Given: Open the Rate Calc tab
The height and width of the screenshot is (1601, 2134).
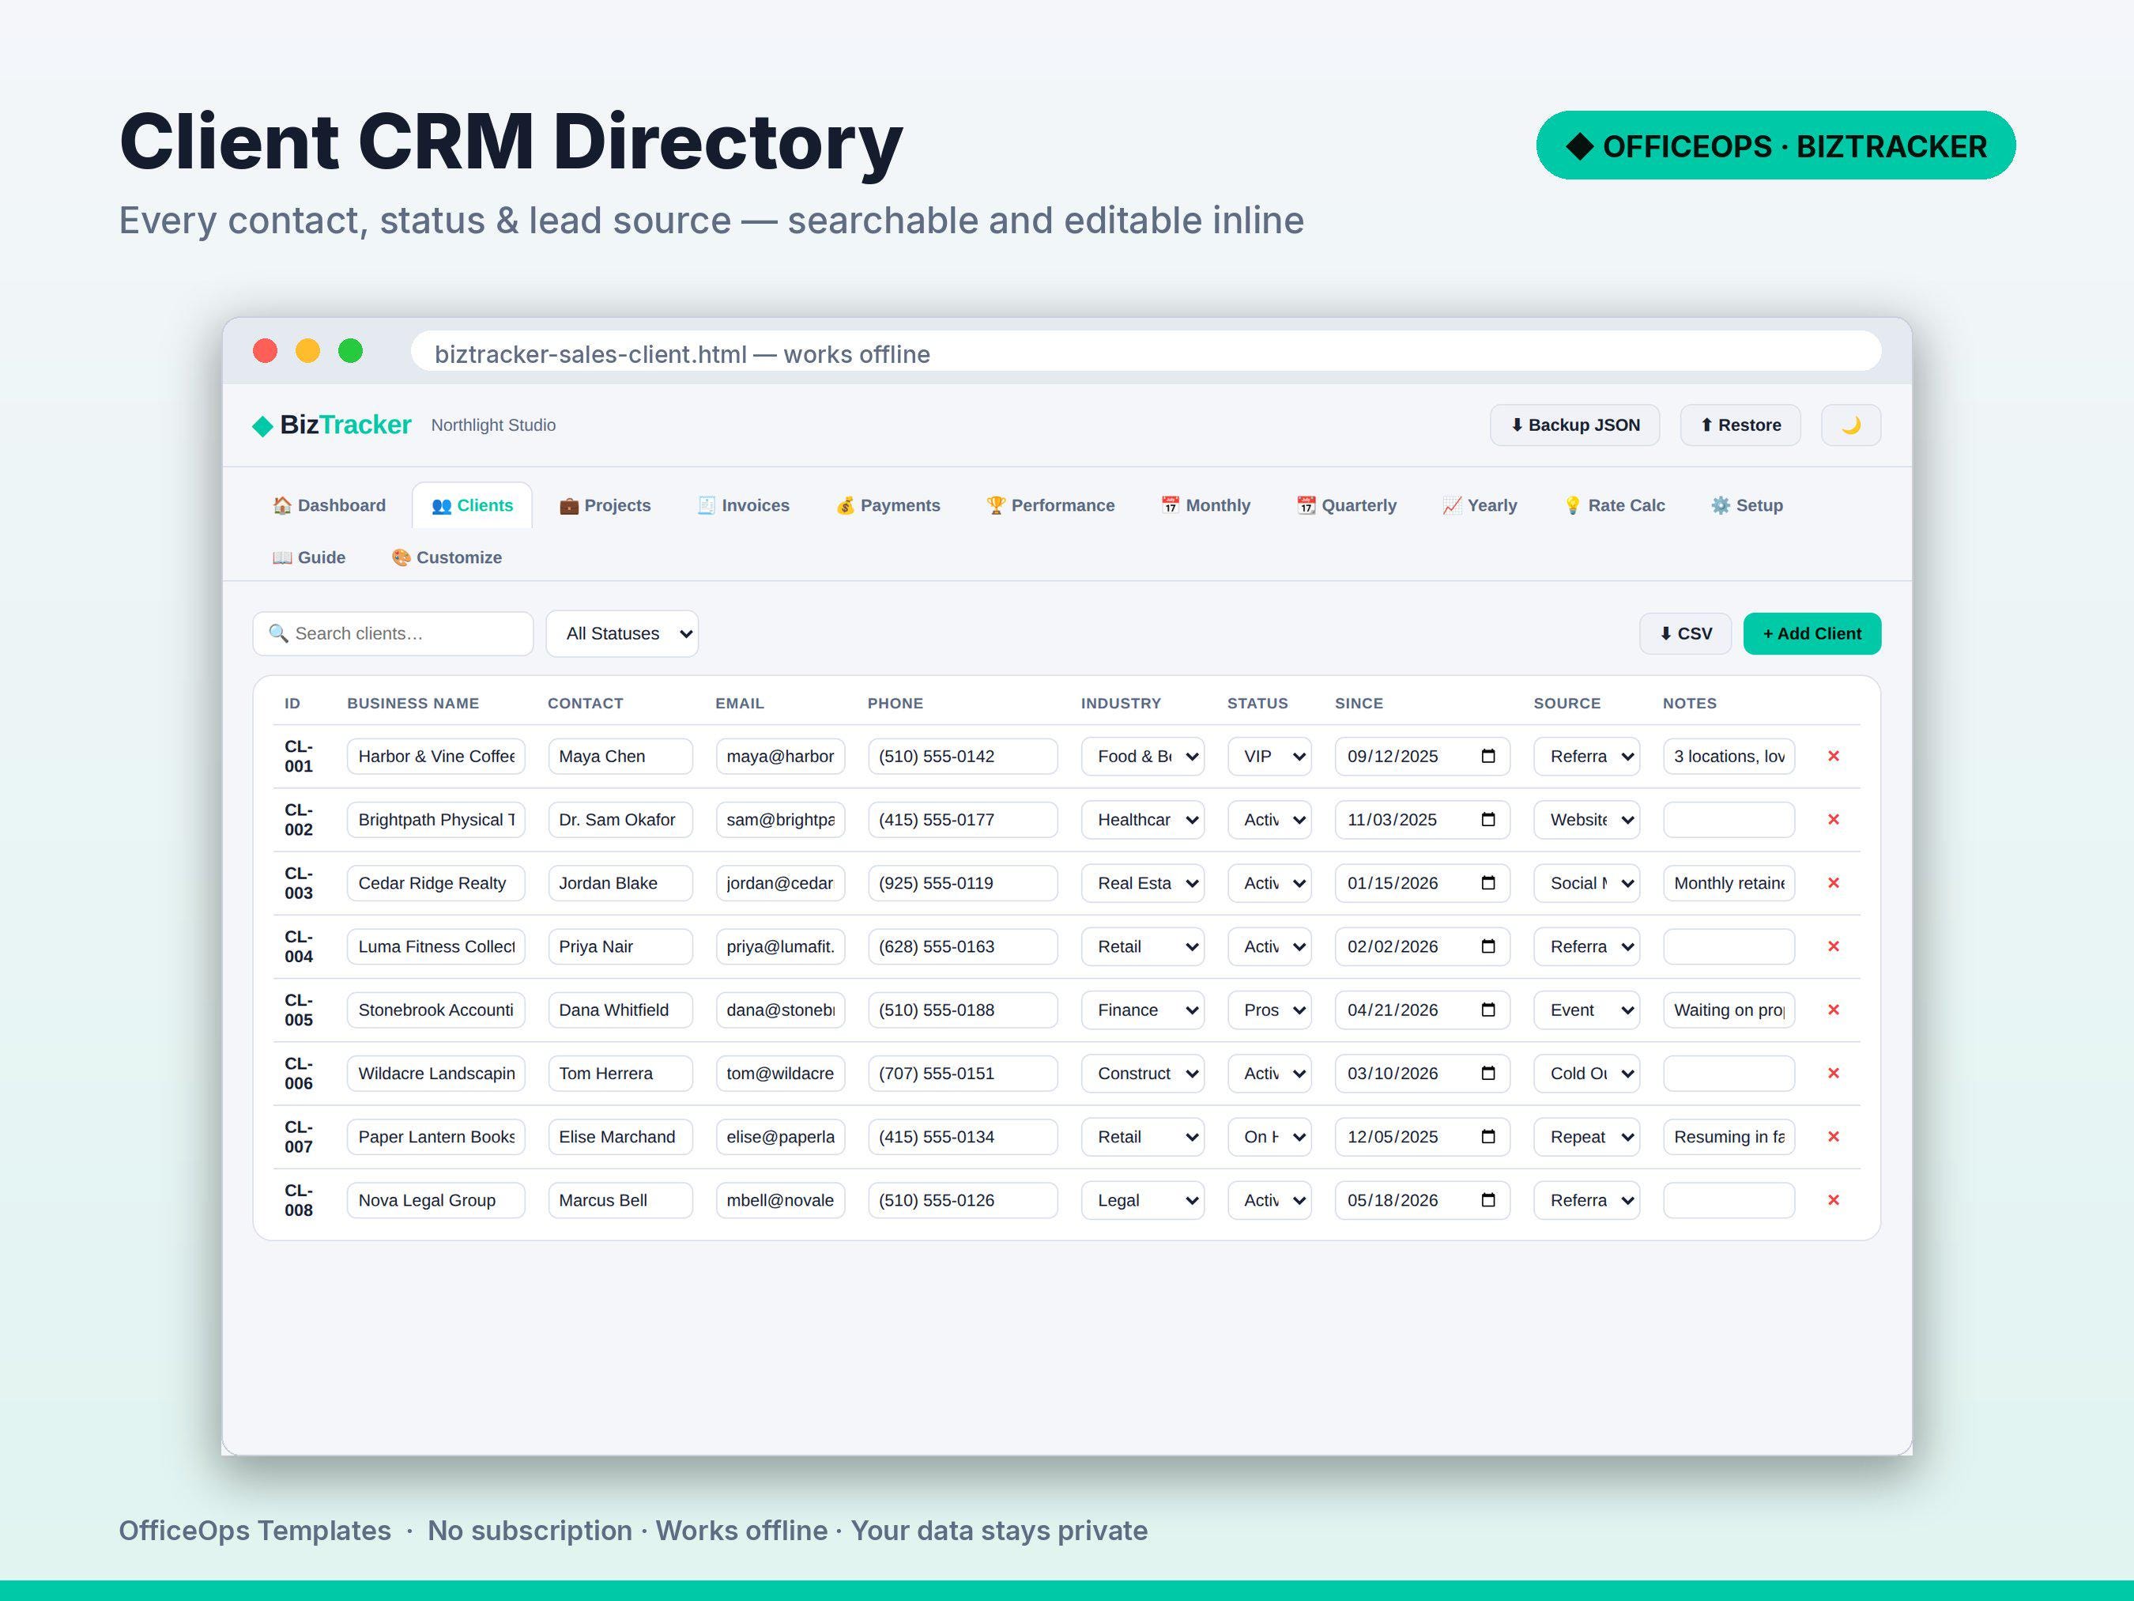Looking at the screenshot, I should click(x=1614, y=504).
